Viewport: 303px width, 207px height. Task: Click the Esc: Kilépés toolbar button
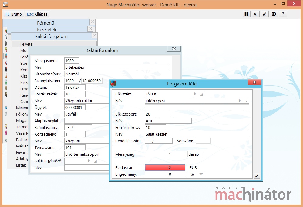pos(37,14)
